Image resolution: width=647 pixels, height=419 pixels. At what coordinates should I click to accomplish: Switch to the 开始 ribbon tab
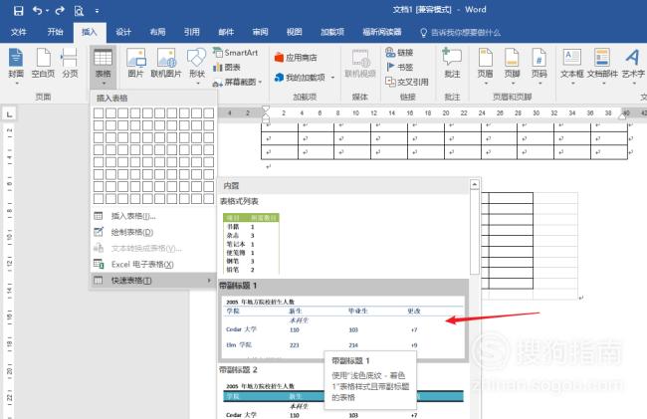coord(55,32)
